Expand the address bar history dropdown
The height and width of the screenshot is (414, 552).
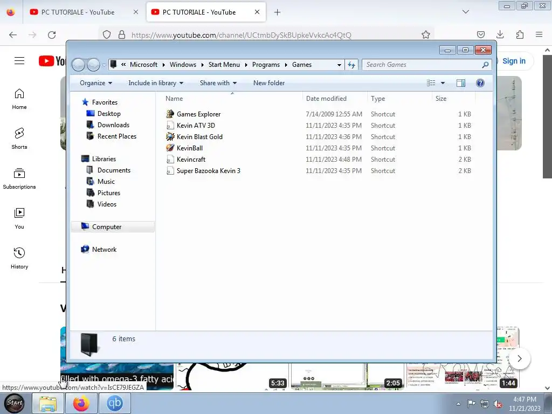(339, 65)
